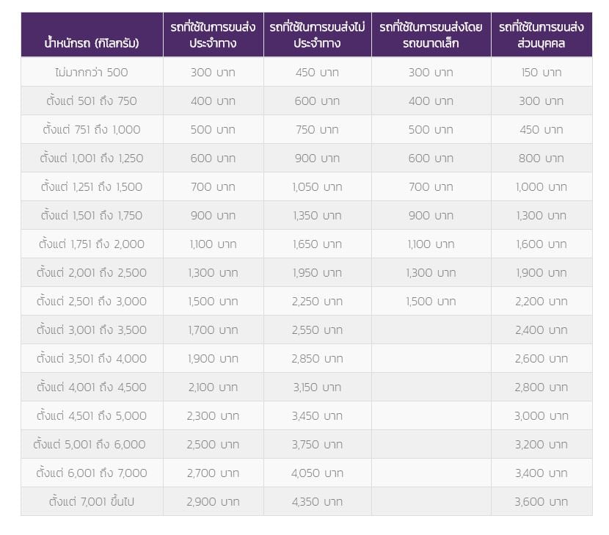This screenshot has height=535, width=609.
Task: Select the ตั้งแต่ 3,001 ถึง 3,500 row label
Action: (x=92, y=330)
